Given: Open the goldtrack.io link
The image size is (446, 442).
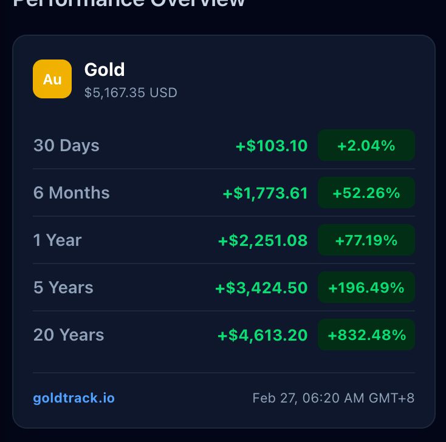Looking at the screenshot, I should [74, 398].
